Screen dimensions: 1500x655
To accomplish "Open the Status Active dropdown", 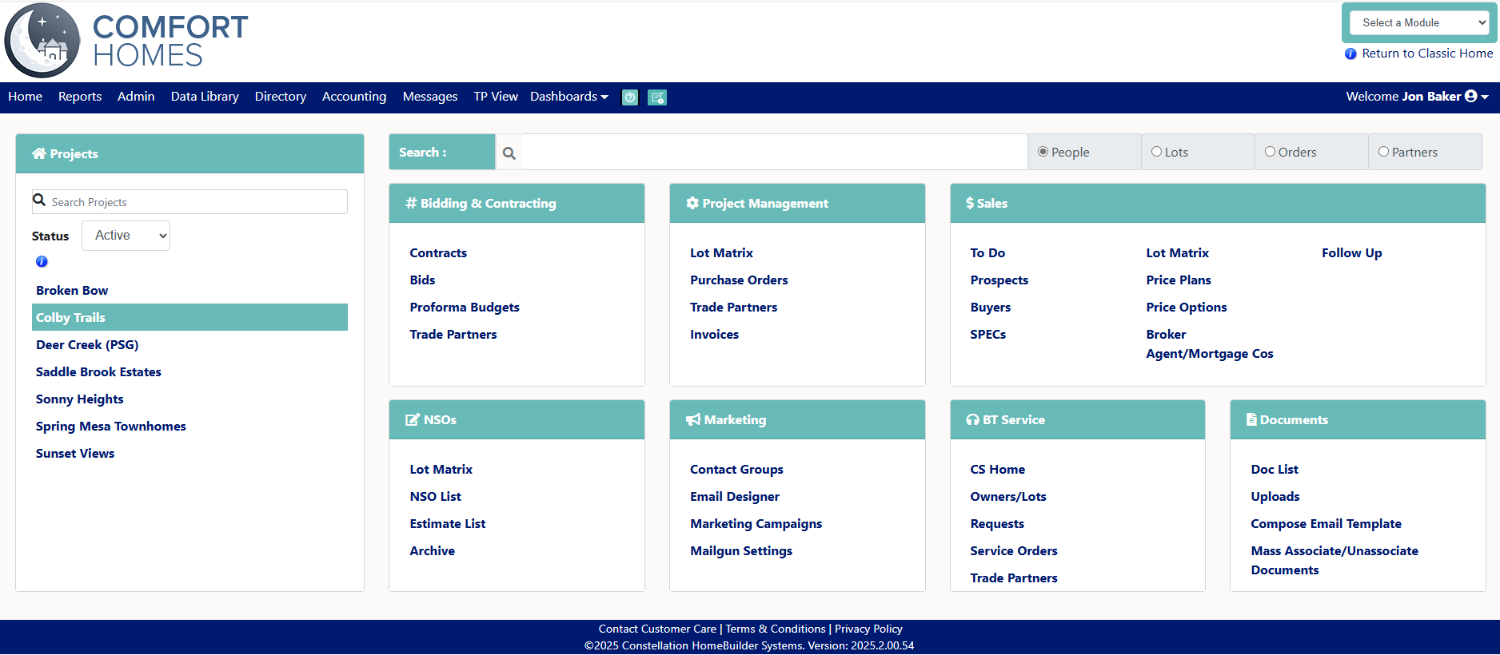I will tap(126, 236).
